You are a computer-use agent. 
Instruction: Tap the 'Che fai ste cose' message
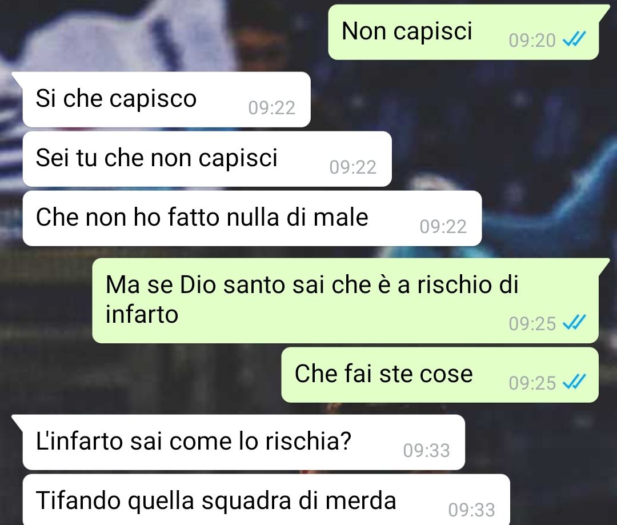(x=440, y=375)
